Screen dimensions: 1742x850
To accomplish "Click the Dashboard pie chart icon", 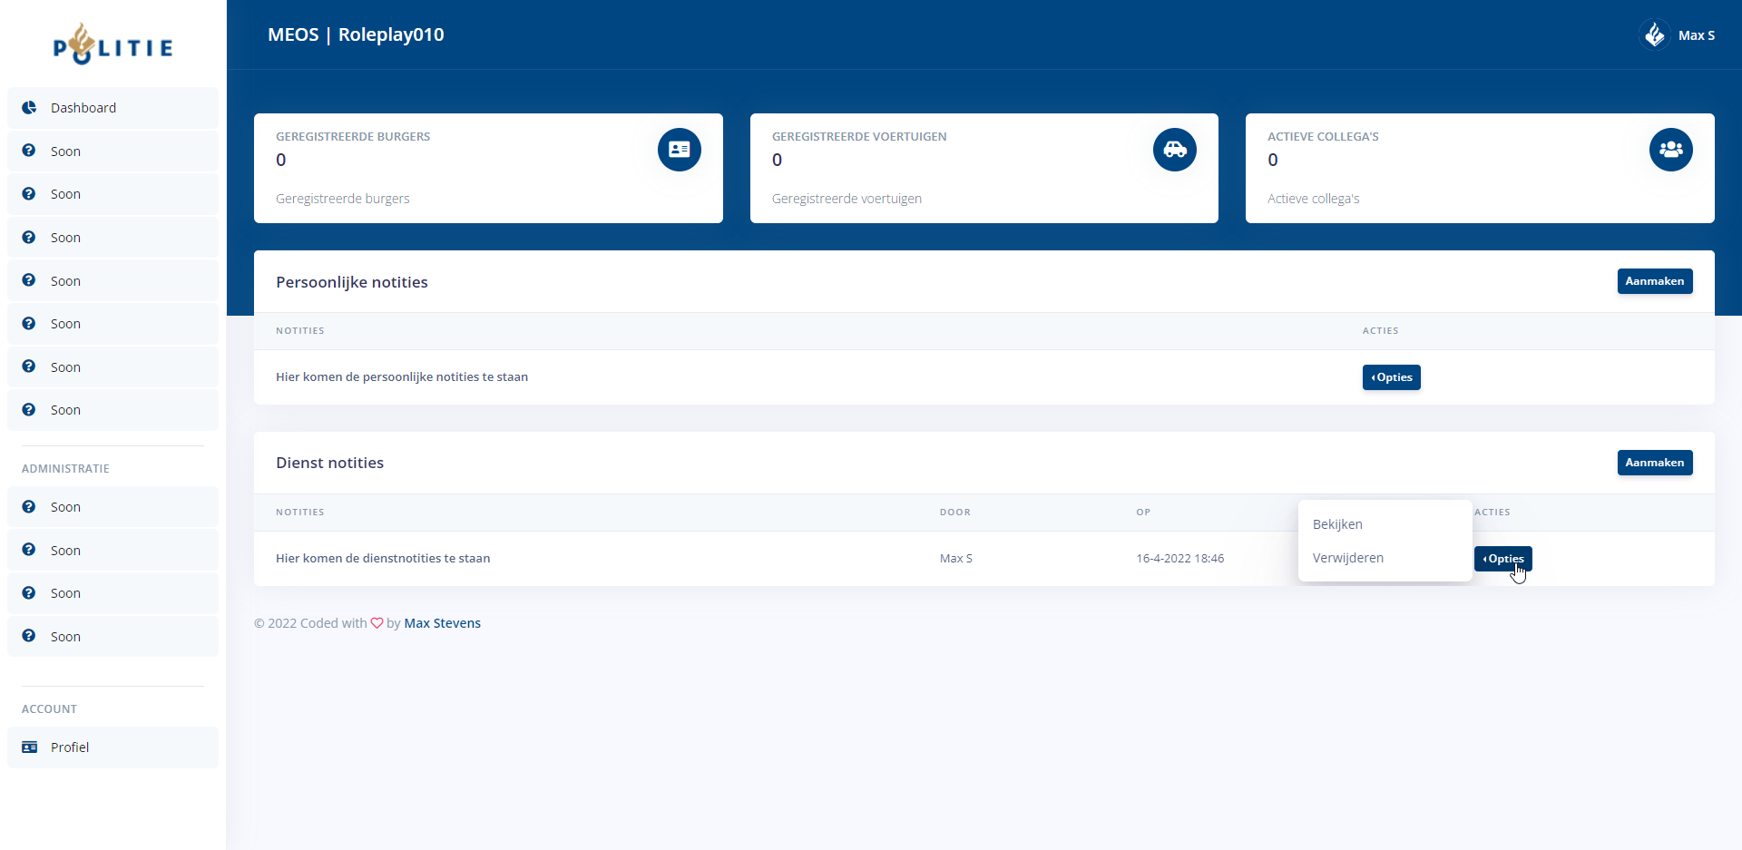I will tap(29, 108).
